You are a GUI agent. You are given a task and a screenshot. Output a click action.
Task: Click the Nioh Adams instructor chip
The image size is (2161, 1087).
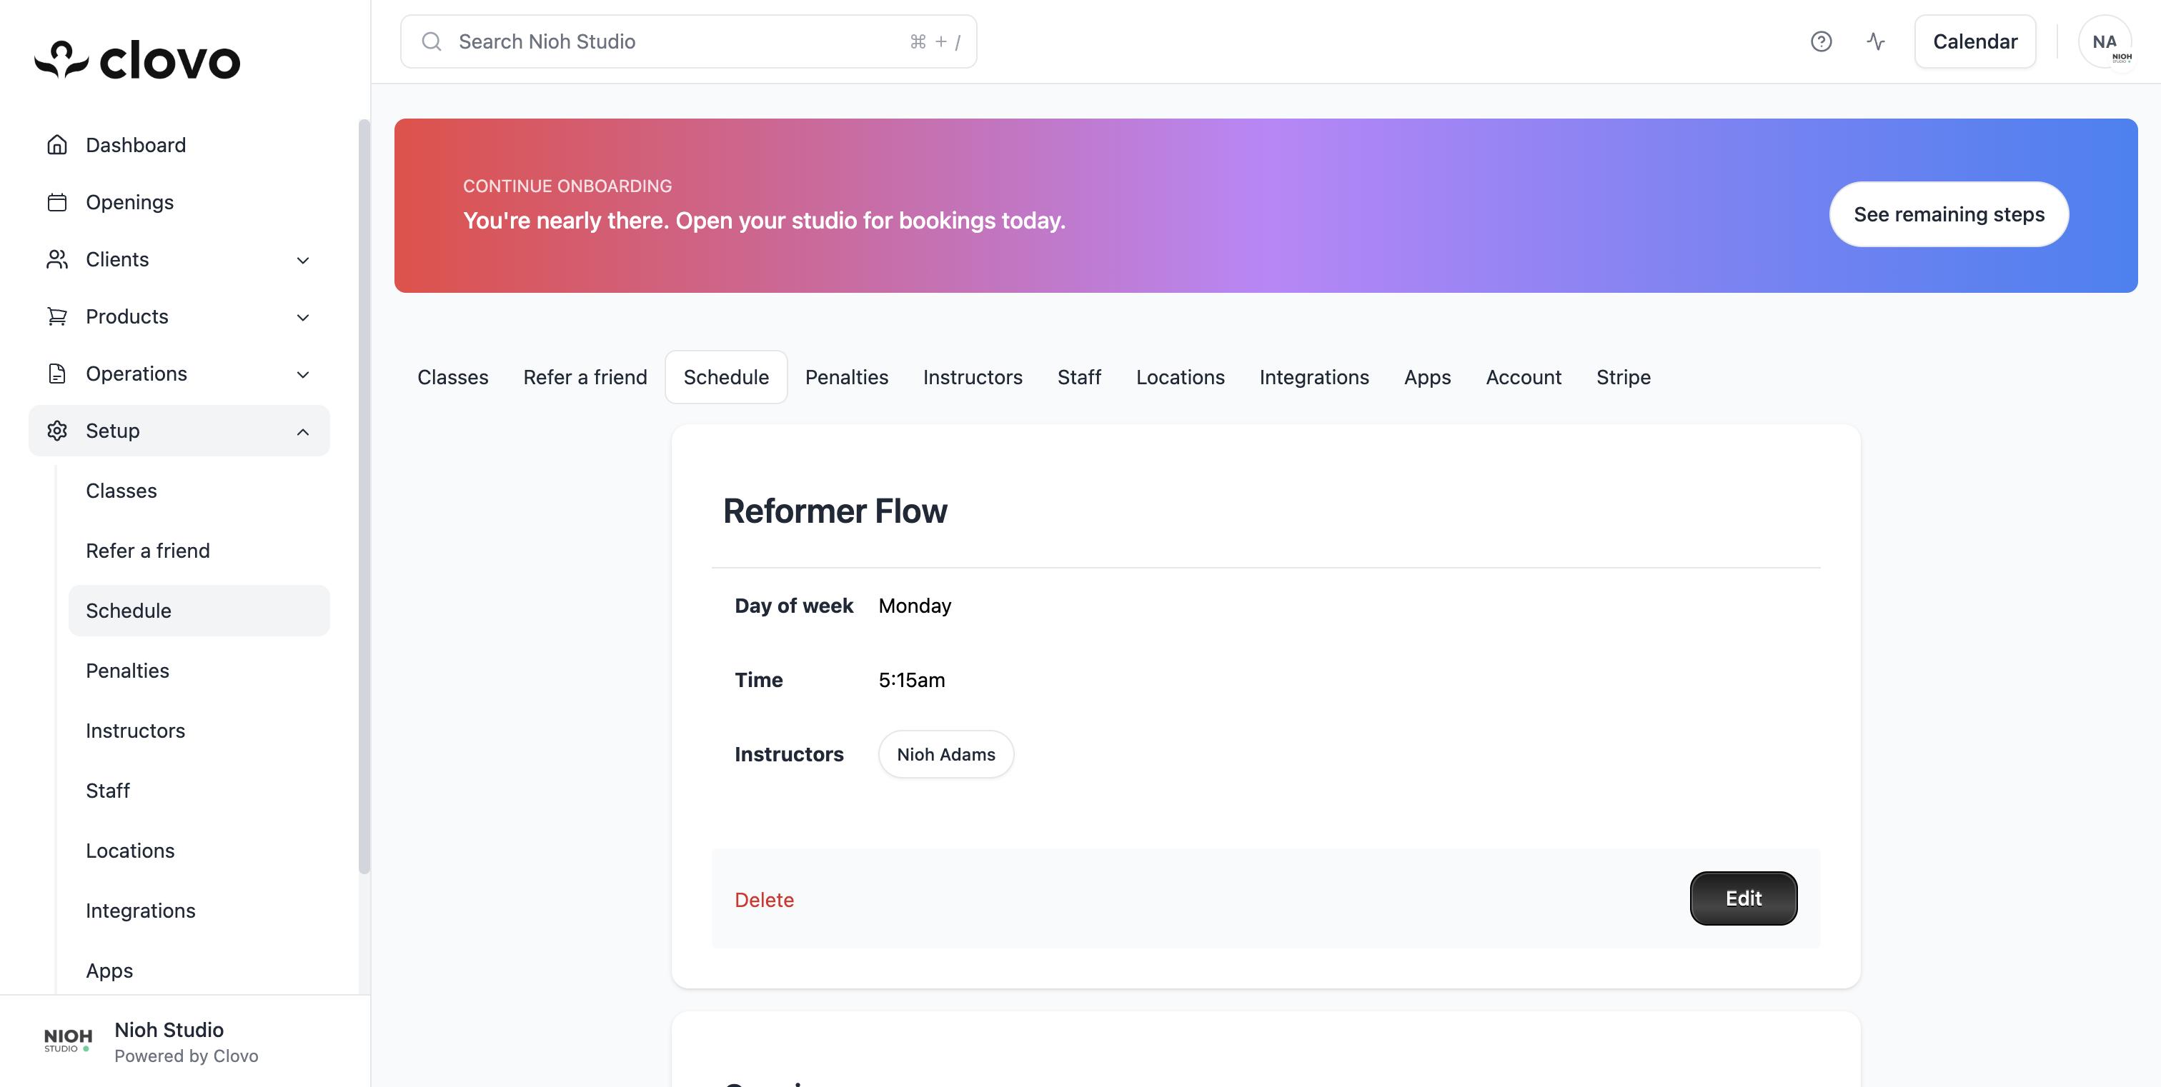coord(946,754)
